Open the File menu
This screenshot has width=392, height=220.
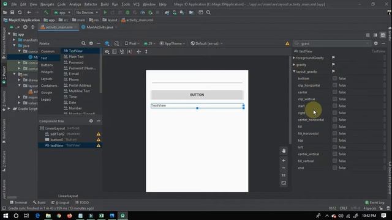coord(13,4)
